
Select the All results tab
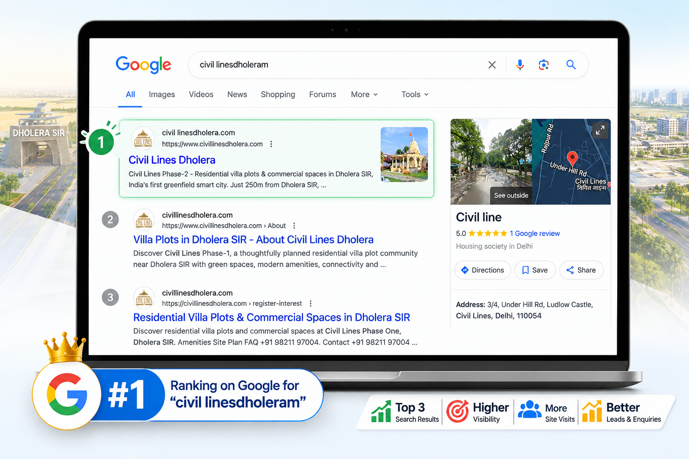131,95
